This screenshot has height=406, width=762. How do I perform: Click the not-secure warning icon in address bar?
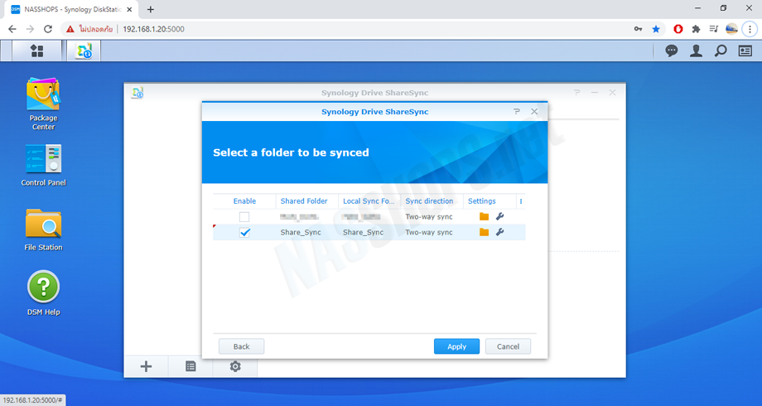(x=70, y=29)
